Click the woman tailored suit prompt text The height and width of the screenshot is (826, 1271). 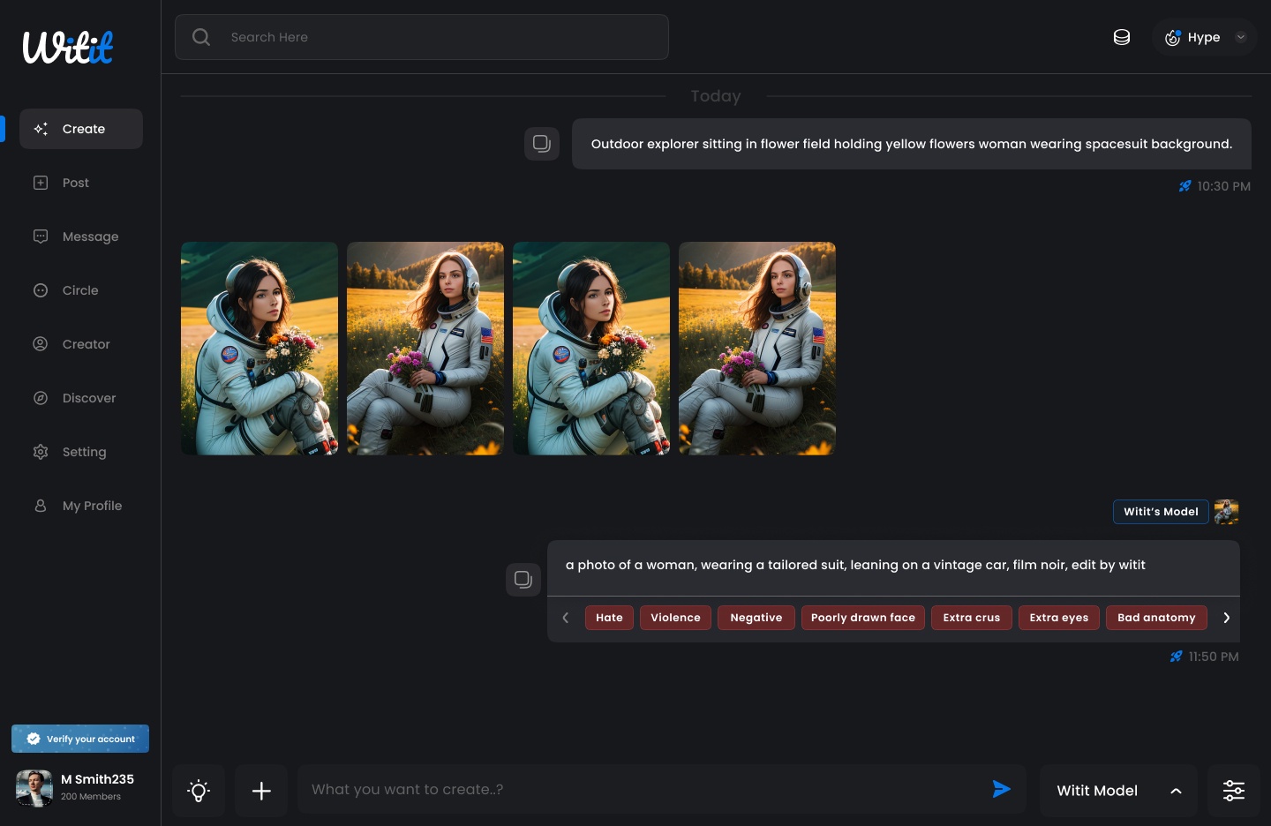(x=855, y=565)
